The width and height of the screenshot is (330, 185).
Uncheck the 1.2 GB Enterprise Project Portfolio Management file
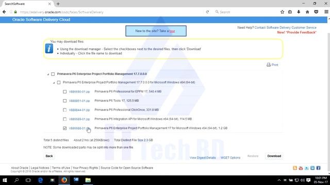tap(64, 128)
